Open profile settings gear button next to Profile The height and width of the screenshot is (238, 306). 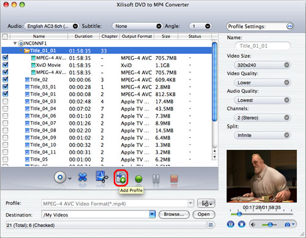click(x=206, y=203)
